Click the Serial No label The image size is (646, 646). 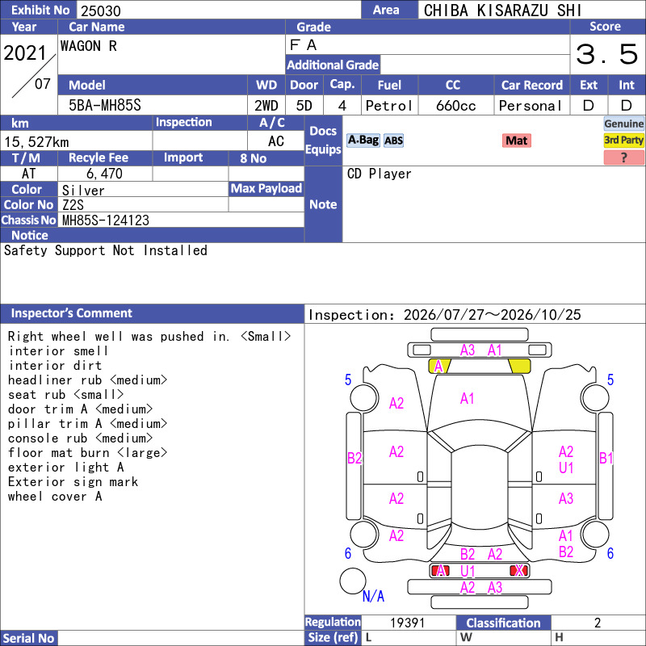pyautogui.click(x=28, y=638)
